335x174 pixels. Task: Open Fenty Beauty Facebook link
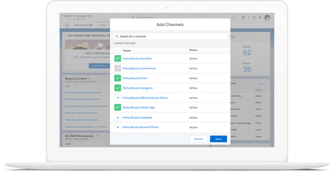[x=137, y=118]
